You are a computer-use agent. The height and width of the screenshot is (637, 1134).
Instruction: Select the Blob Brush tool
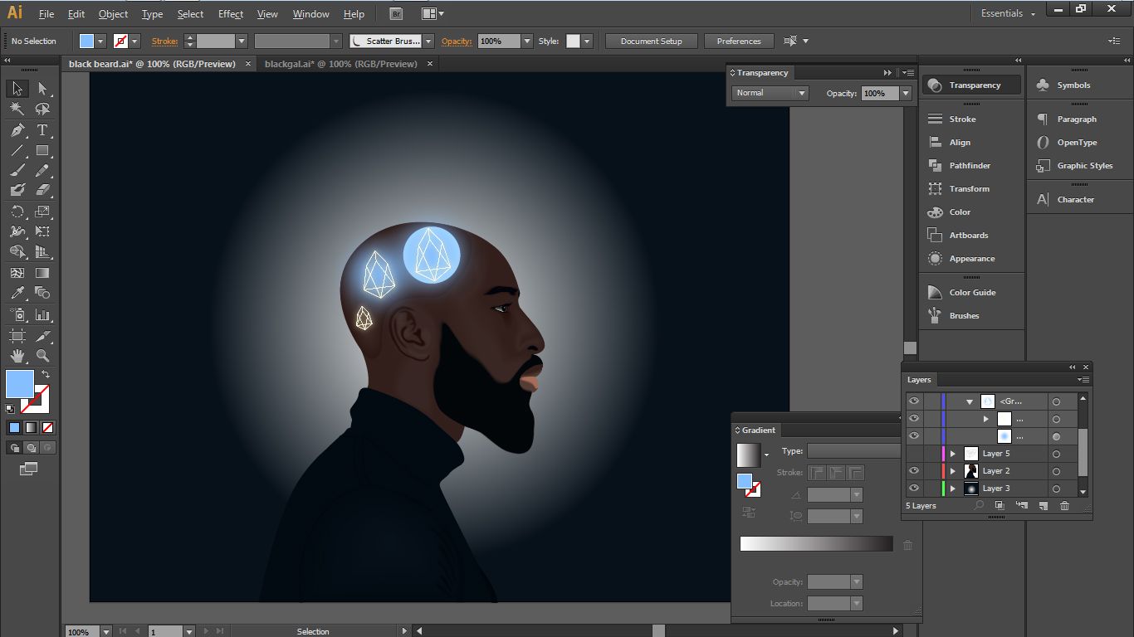[x=17, y=190]
